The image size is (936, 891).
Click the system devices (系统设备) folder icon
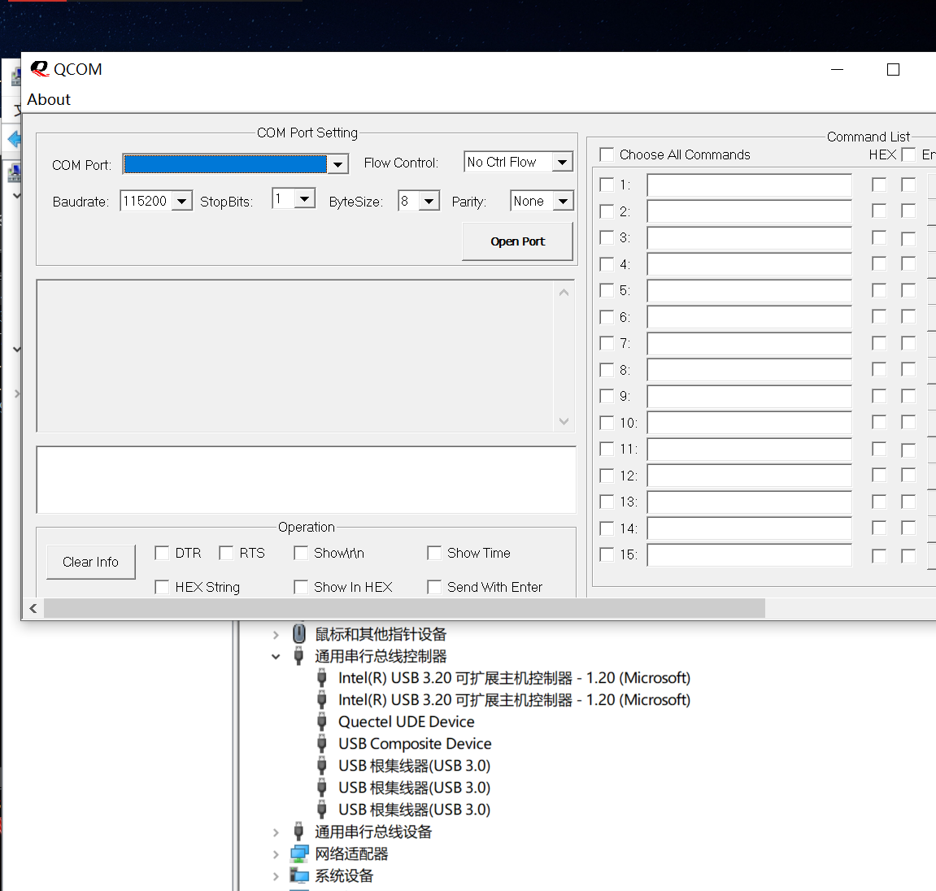coord(299,876)
